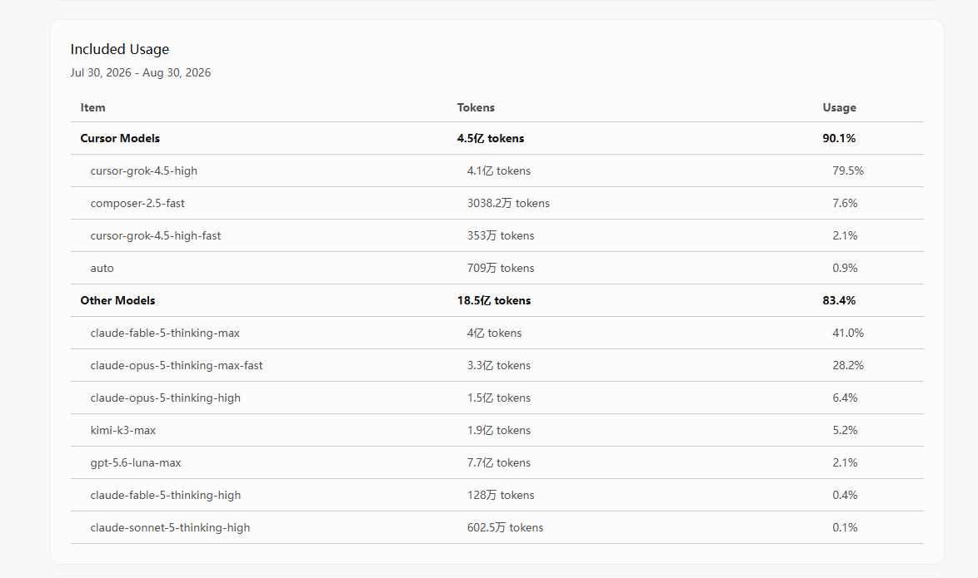Select the gpt-5.6-luna-max model name
The height and width of the screenshot is (578, 978).
pyautogui.click(x=135, y=462)
